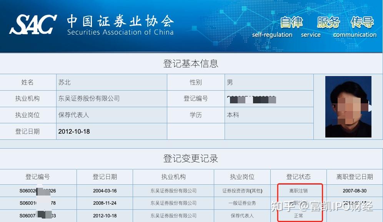Screen dimensions: 383x222
Task: Select 保荐代表人 in the change records table
Action: tap(242, 215)
